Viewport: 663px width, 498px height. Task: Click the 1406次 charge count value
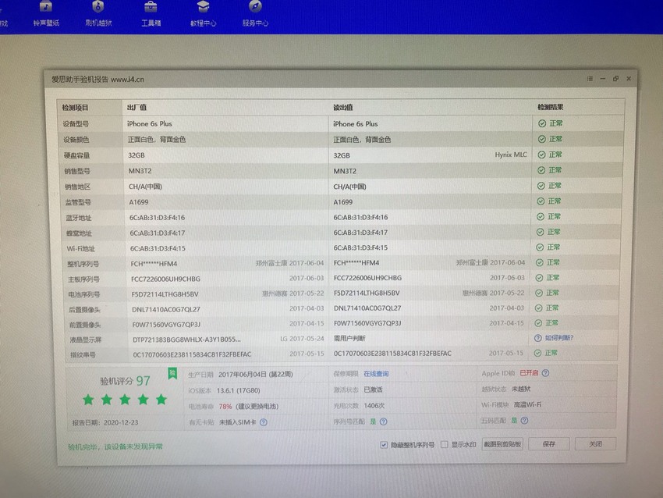[x=374, y=405]
